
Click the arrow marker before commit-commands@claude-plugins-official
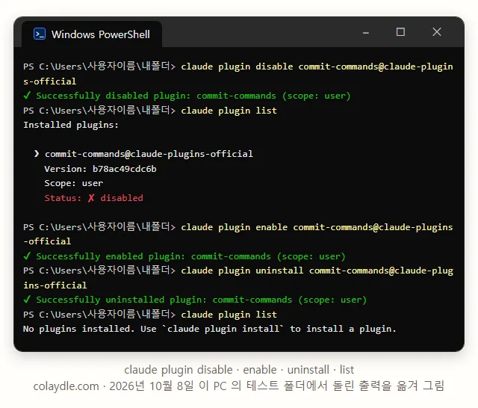point(37,154)
